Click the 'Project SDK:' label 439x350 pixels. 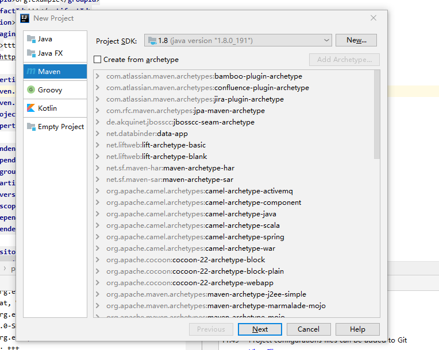click(116, 41)
